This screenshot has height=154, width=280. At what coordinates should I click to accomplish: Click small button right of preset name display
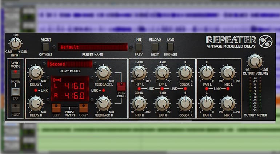[x=131, y=47]
